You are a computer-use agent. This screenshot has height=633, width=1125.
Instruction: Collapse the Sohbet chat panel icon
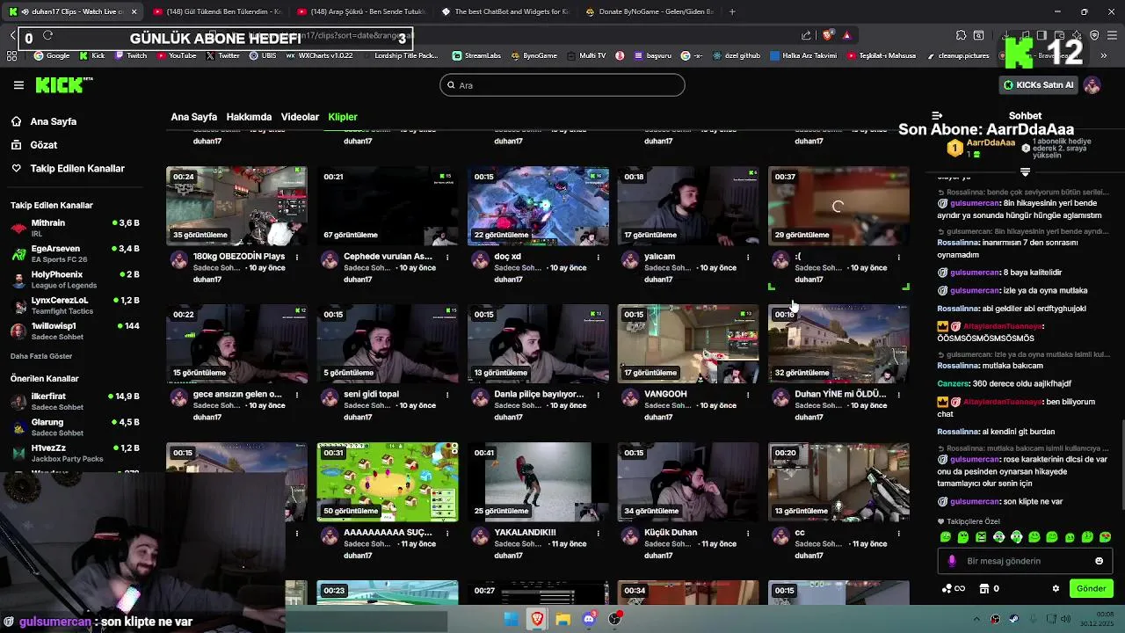pos(937,116)
